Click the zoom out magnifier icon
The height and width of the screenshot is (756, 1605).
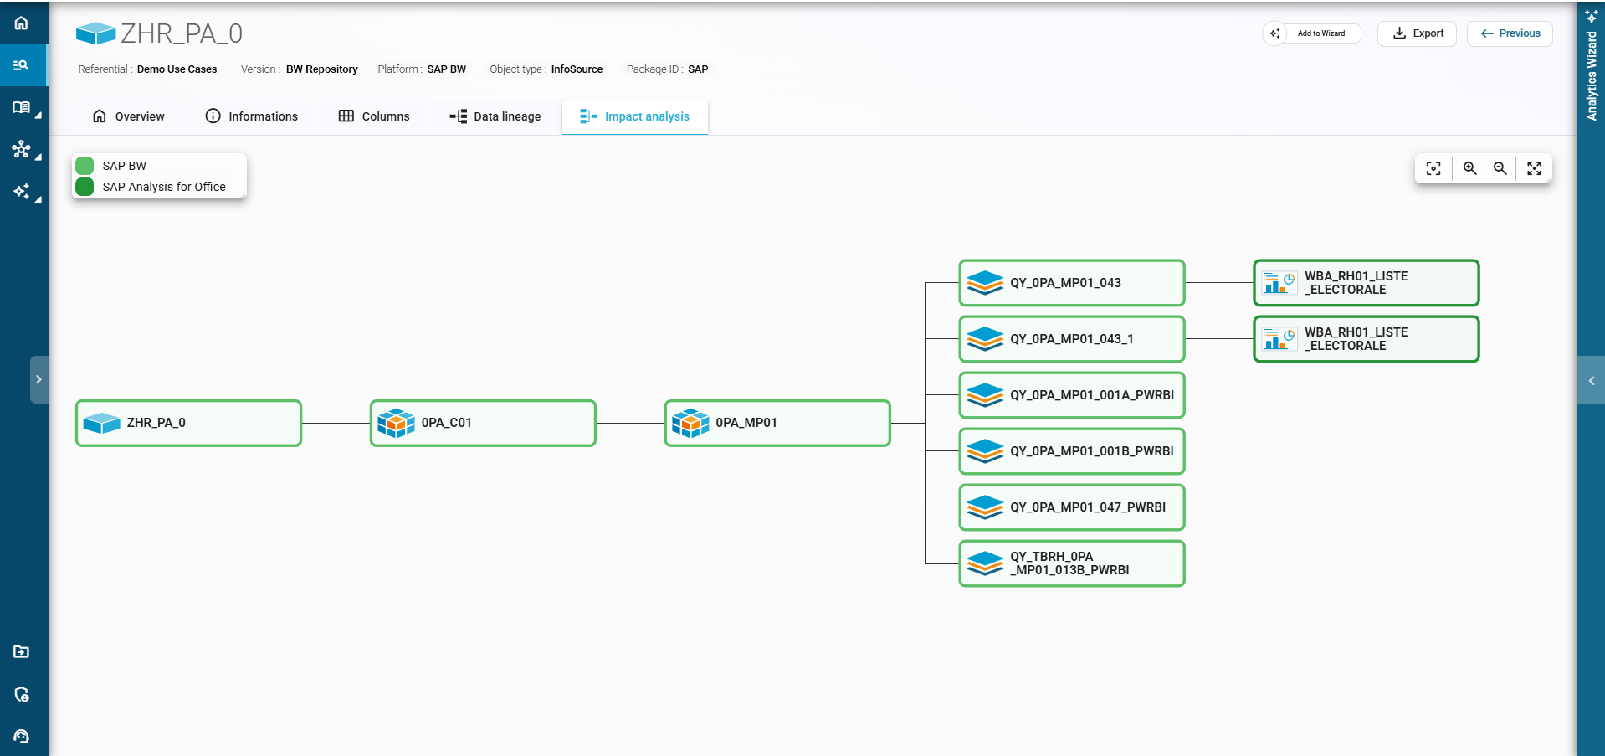tap(1500, 168)
